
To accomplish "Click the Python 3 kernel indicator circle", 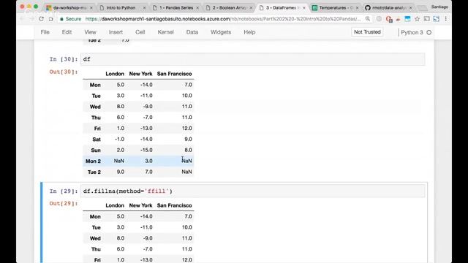I will [x=429, y=32].
